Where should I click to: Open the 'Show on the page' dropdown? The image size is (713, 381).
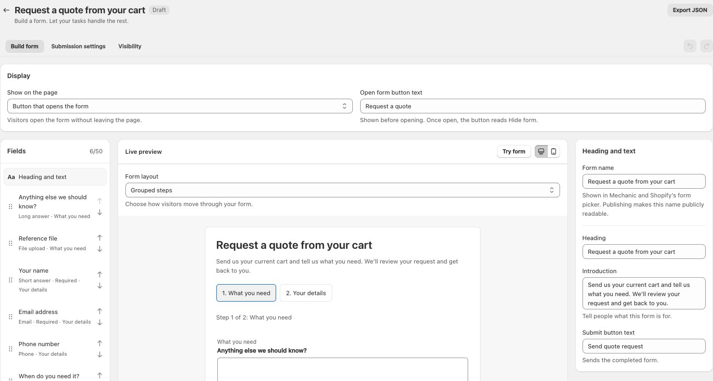(180, 106)
